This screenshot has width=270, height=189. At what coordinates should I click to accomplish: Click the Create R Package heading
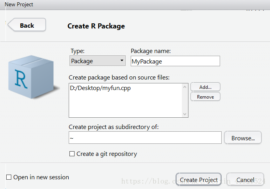[96, 26]
